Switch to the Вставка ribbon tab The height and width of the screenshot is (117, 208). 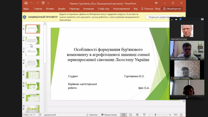(50, 9)
